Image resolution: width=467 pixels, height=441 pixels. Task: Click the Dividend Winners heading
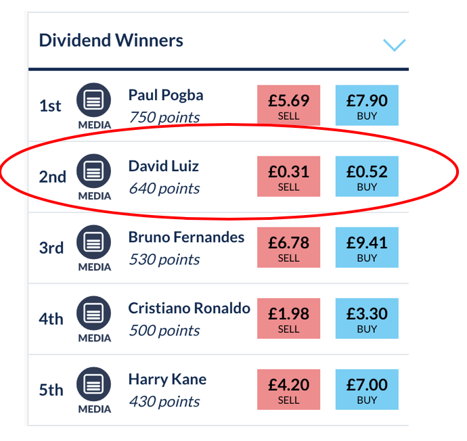click(111, 40)
